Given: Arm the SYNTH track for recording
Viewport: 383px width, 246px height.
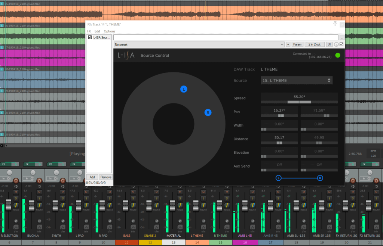Looking at the screenshot, I should tap(63, 181).
